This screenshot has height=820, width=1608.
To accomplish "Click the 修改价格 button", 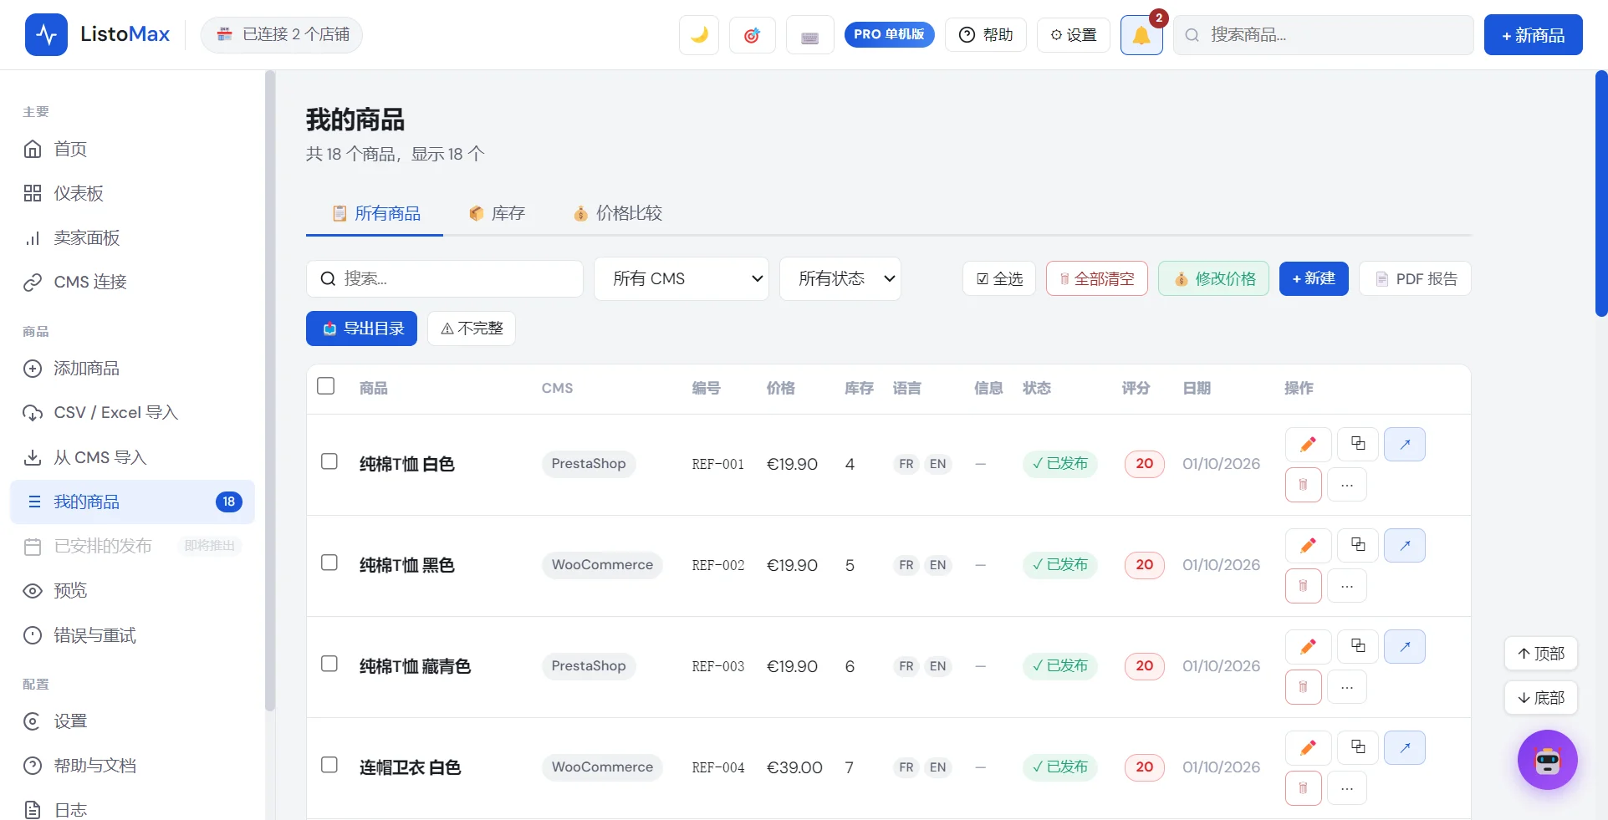I will coord(1213,278).
